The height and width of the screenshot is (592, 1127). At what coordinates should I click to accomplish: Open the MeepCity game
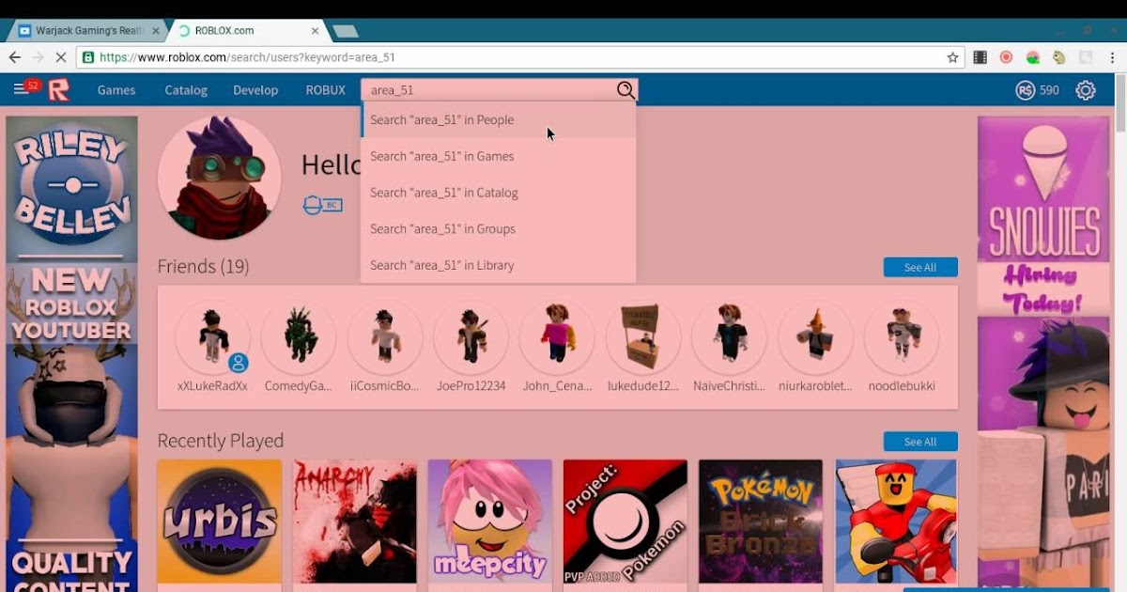(x=490, y=522)
